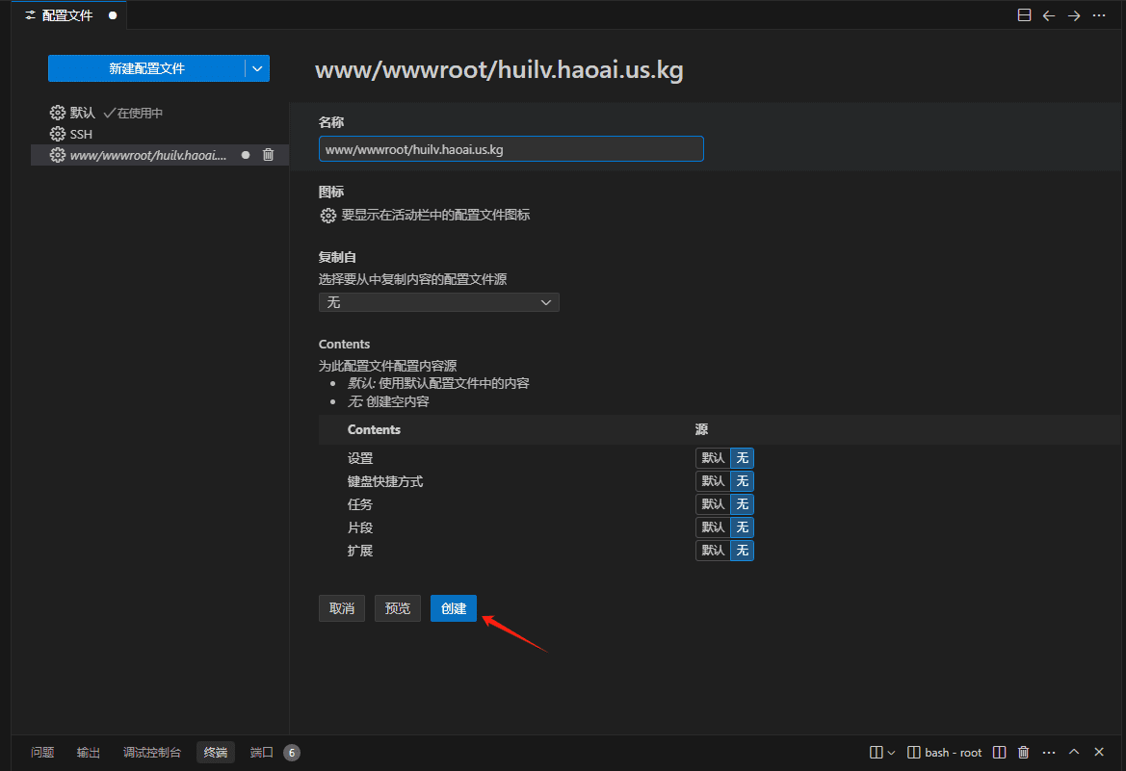Click the 源 column header
The image size is (1126, 771).
pyautogui.click(x=701, y=429)
